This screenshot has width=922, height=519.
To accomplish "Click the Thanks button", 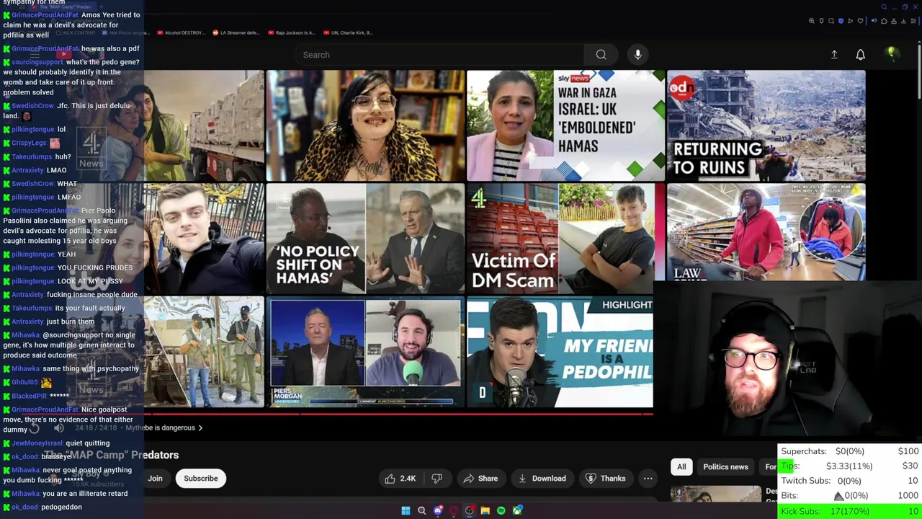I will pos(605,479).
